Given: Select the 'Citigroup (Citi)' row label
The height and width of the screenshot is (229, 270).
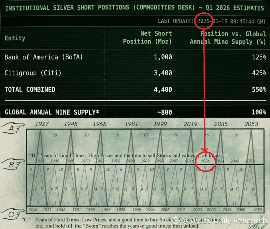Looking at the screenshot, I should (x=33, y=73).
